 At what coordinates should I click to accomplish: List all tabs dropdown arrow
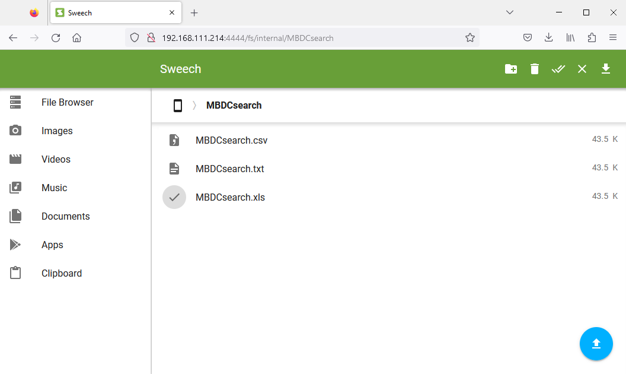click(509, 12)
